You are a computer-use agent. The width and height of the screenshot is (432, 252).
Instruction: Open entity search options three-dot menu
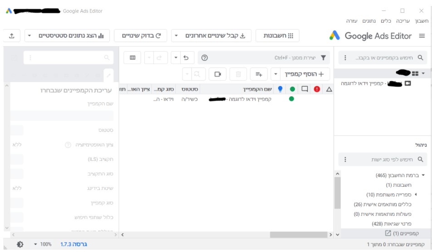[345, 159]
